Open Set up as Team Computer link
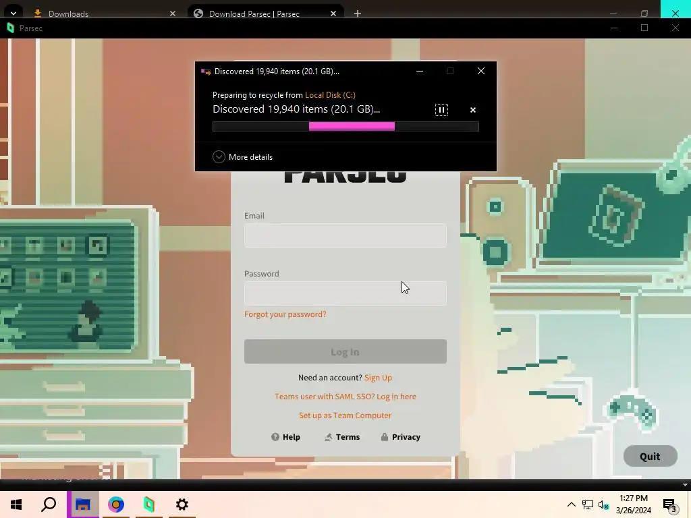 click(345, 415)
